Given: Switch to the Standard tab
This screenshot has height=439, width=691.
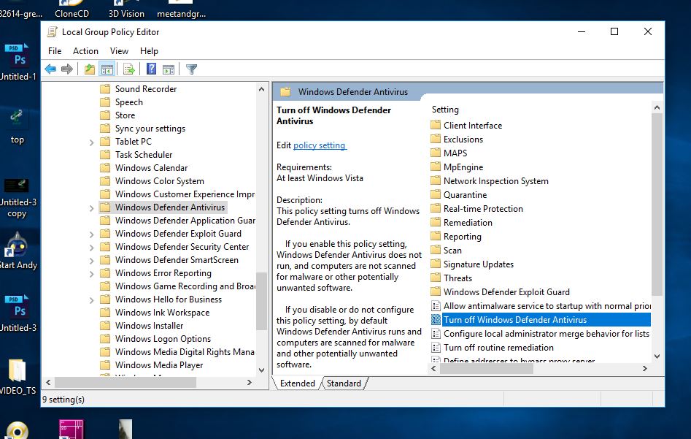Looking at the screenshot, I should pos(344,383).
